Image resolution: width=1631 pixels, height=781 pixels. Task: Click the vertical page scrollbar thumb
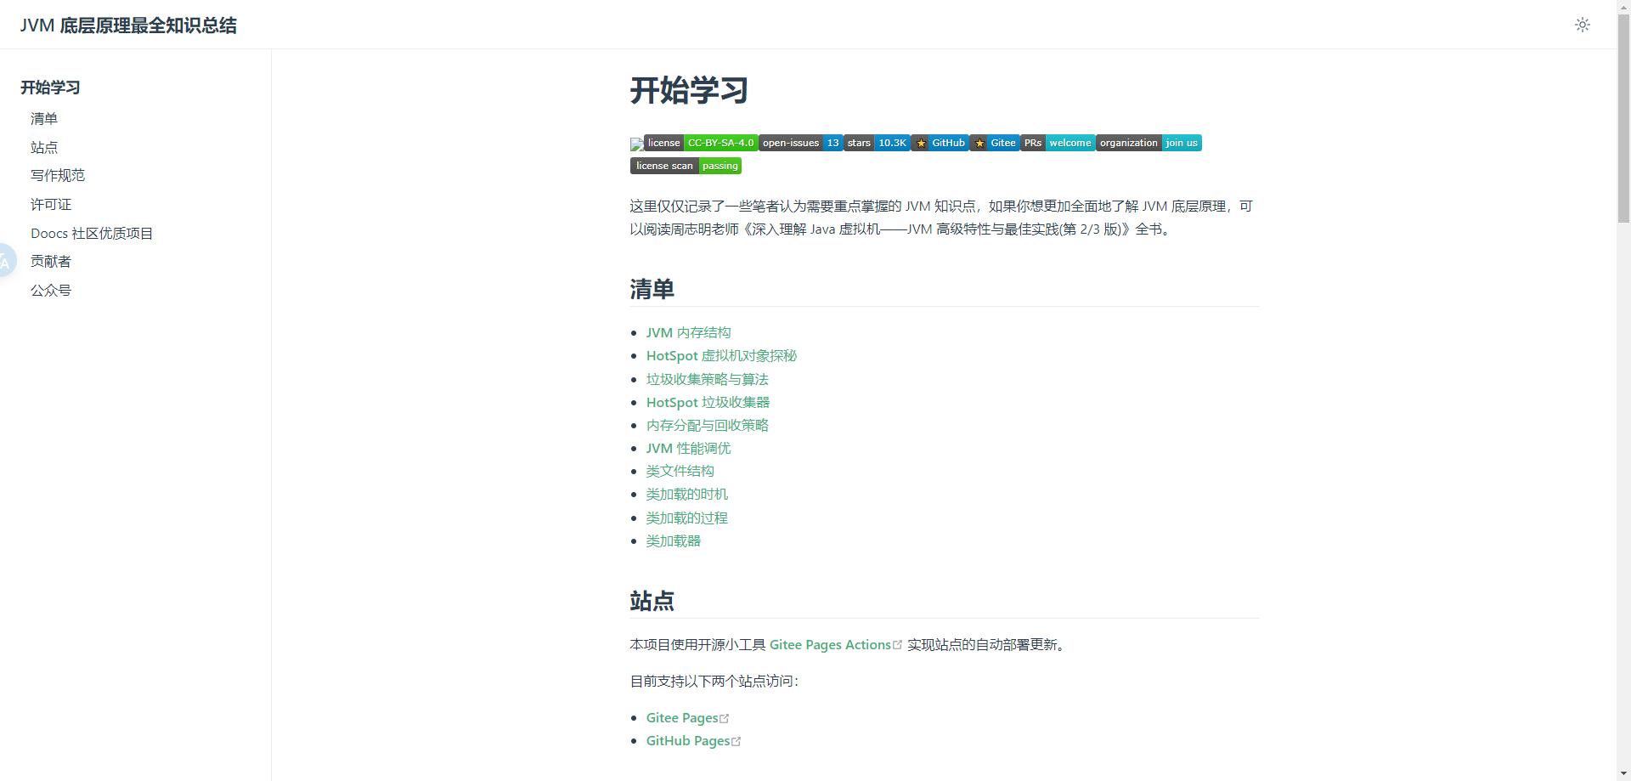1623,119
